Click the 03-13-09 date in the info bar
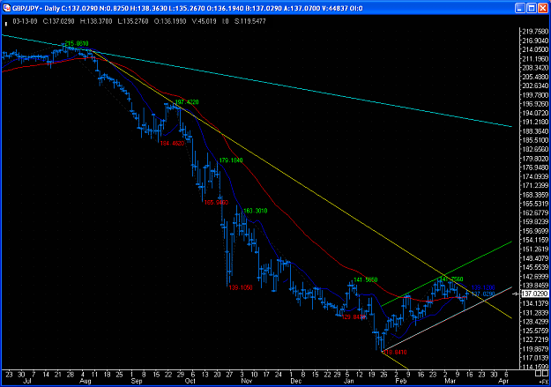Screen dimensions: 551x387 point(25,21)
